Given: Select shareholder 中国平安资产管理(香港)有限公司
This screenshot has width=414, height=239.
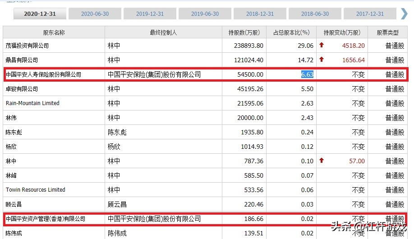Looking at the screenshot, I should pyautogui.click(x=46, y=219).
